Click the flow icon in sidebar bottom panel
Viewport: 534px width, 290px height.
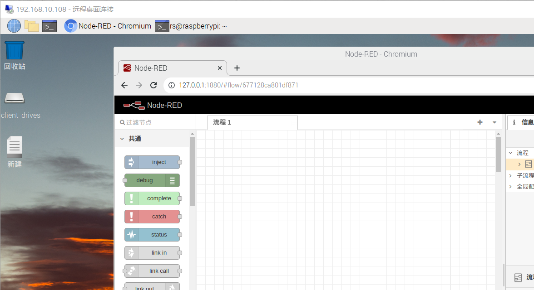[x=518, y=278]
